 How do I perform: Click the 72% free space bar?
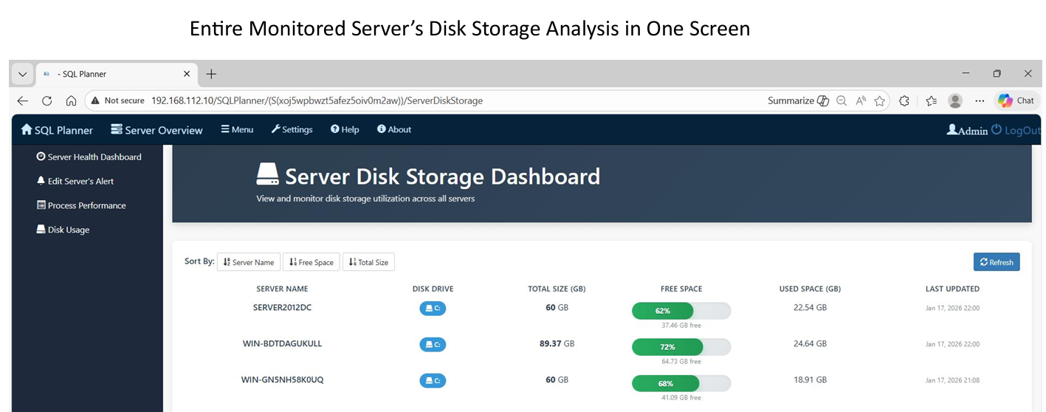[x=667, y=346]
